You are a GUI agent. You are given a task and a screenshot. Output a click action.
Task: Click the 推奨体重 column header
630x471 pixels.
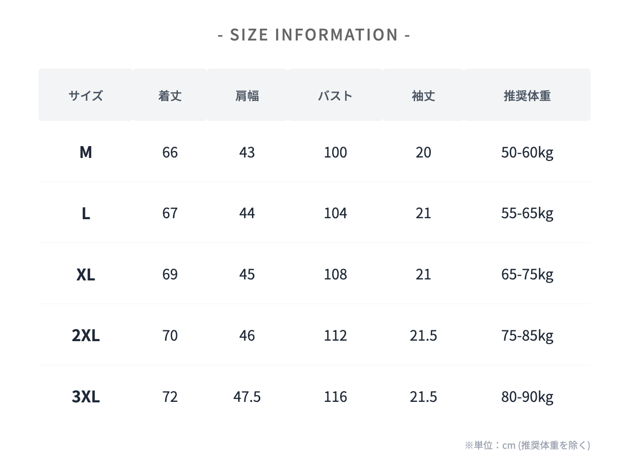click(x=527, y=95)
